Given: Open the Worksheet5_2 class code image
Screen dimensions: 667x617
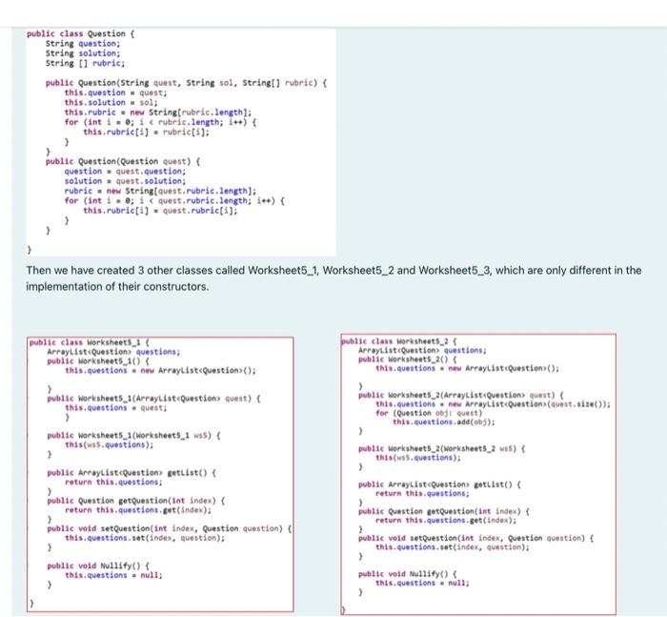Looking at the screenshot, I should tap(478, 474).
